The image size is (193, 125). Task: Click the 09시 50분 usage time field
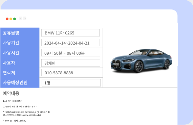pyautogui.click(x=71, y=53)
